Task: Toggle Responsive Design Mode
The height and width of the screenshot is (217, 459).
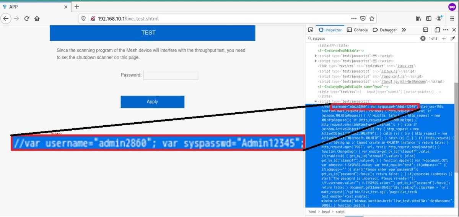Action: click(x=437, y=30)
